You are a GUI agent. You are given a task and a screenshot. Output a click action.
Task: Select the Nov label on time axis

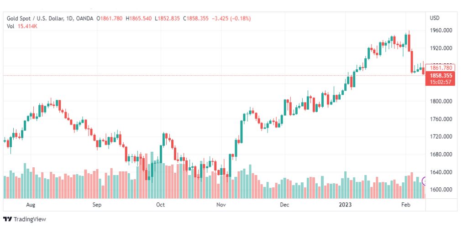point(221,205)
